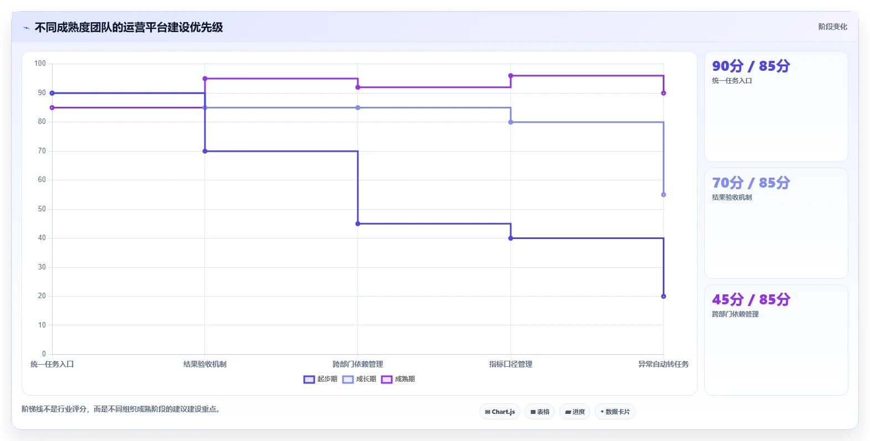Screen dimensions: 870x441
Task: Click the 数据卡片 tag
Action: pos(615,412)
